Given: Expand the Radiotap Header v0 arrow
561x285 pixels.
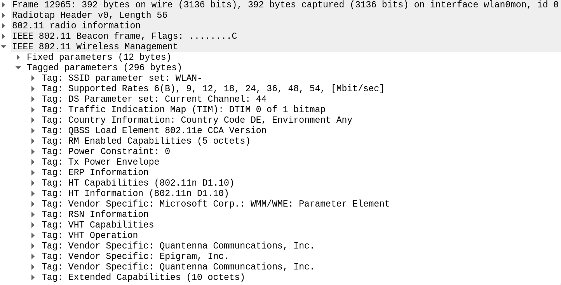Looking at the screenshot, I should tap(3, 16).
